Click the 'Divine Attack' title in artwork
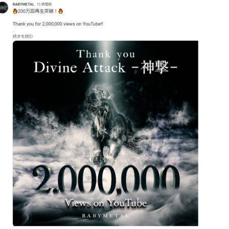229x229 pixels. (x=79, y=67)
